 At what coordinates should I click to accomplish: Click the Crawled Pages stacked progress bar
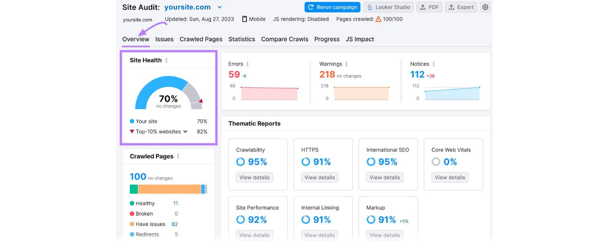168,188
